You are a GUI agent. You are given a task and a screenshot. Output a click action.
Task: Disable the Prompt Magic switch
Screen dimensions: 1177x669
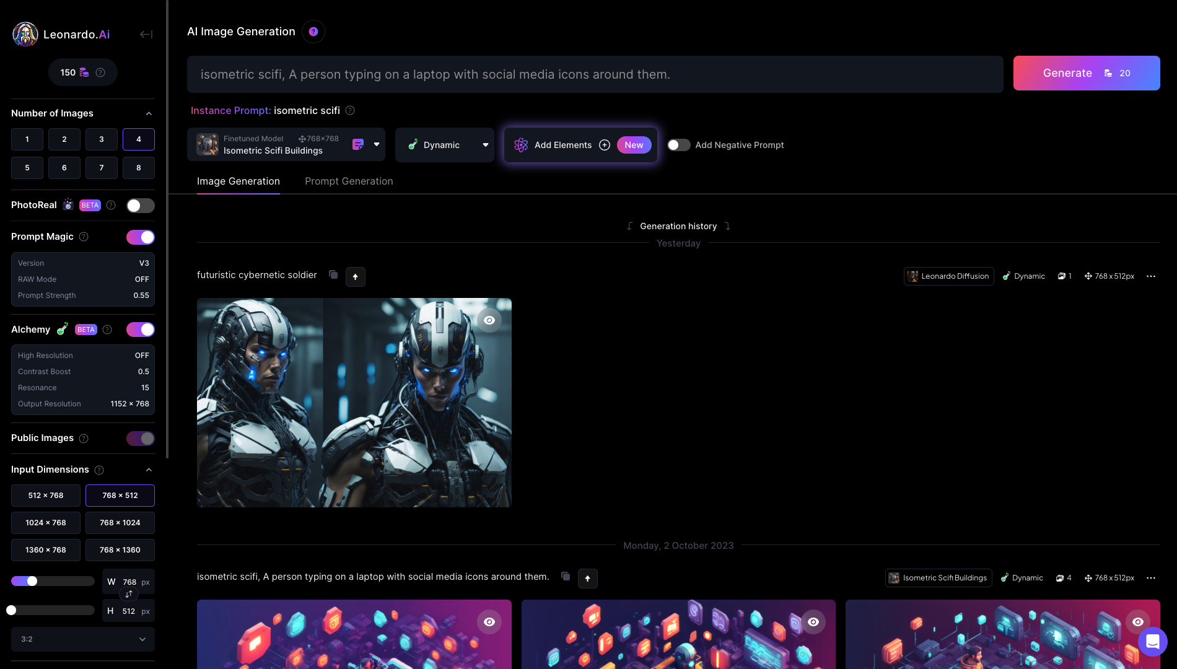[141, 237]
